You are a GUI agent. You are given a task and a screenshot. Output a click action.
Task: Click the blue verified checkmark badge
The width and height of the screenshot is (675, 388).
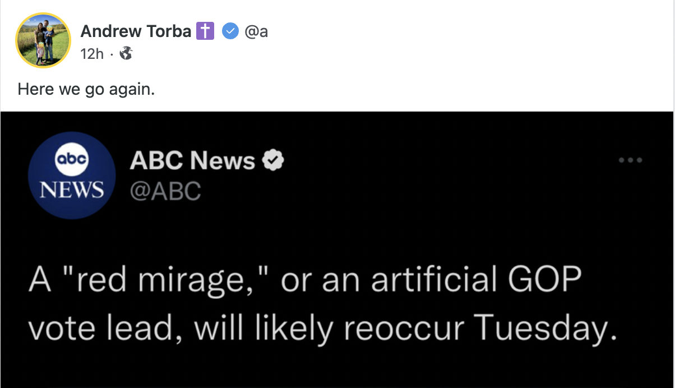click(x=229, y=31)
